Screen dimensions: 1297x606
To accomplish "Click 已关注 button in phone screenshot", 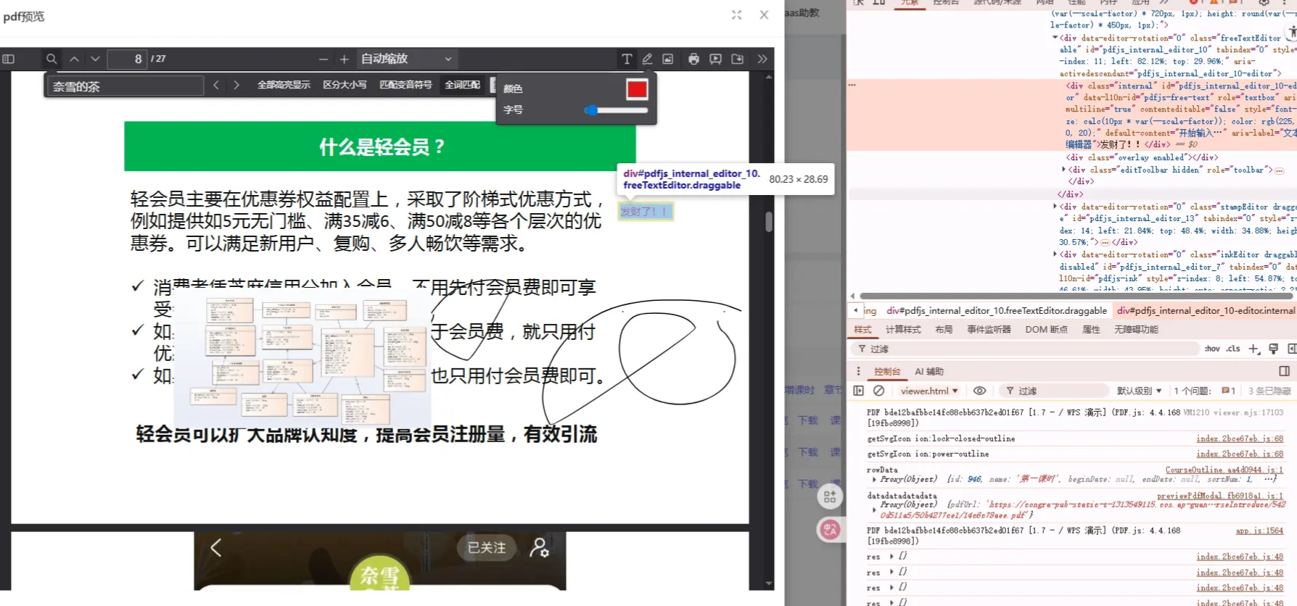I will click(486, 548).
